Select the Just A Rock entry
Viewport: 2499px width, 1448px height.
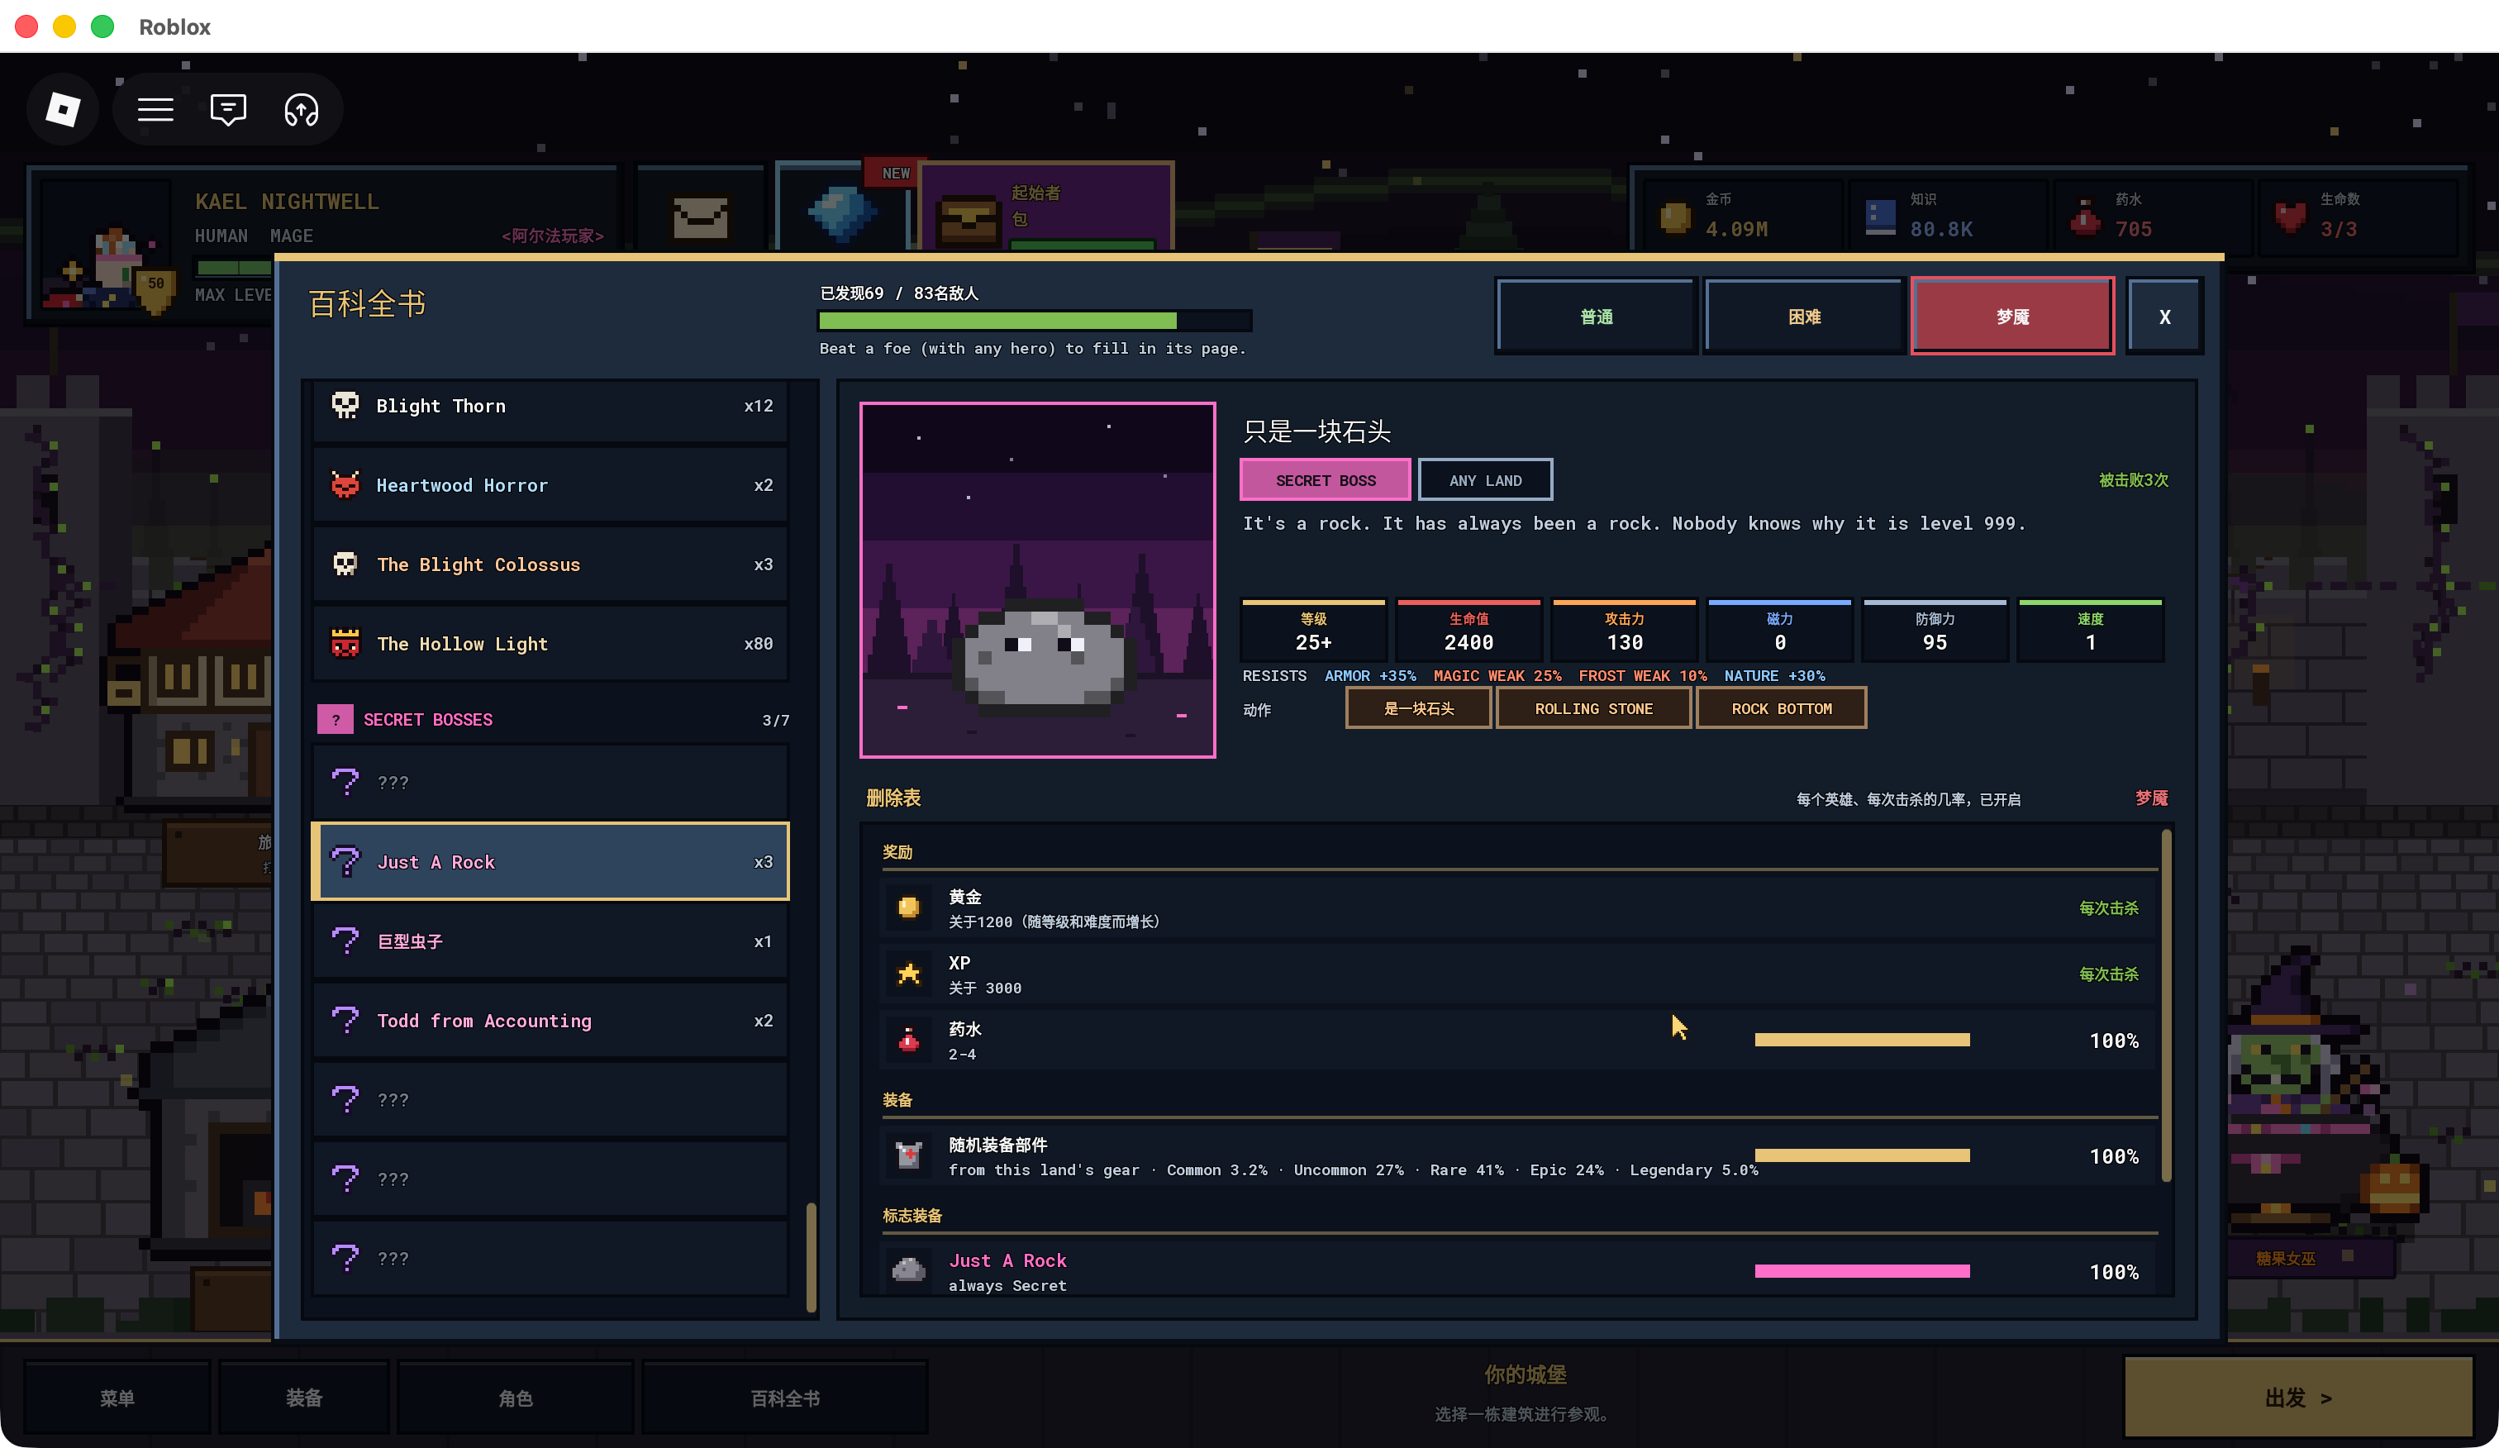(x=550, y=862)
